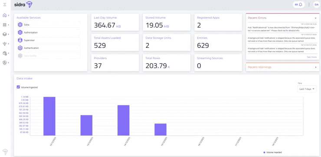Click the data intake sidebar icon

coord(4,44)
